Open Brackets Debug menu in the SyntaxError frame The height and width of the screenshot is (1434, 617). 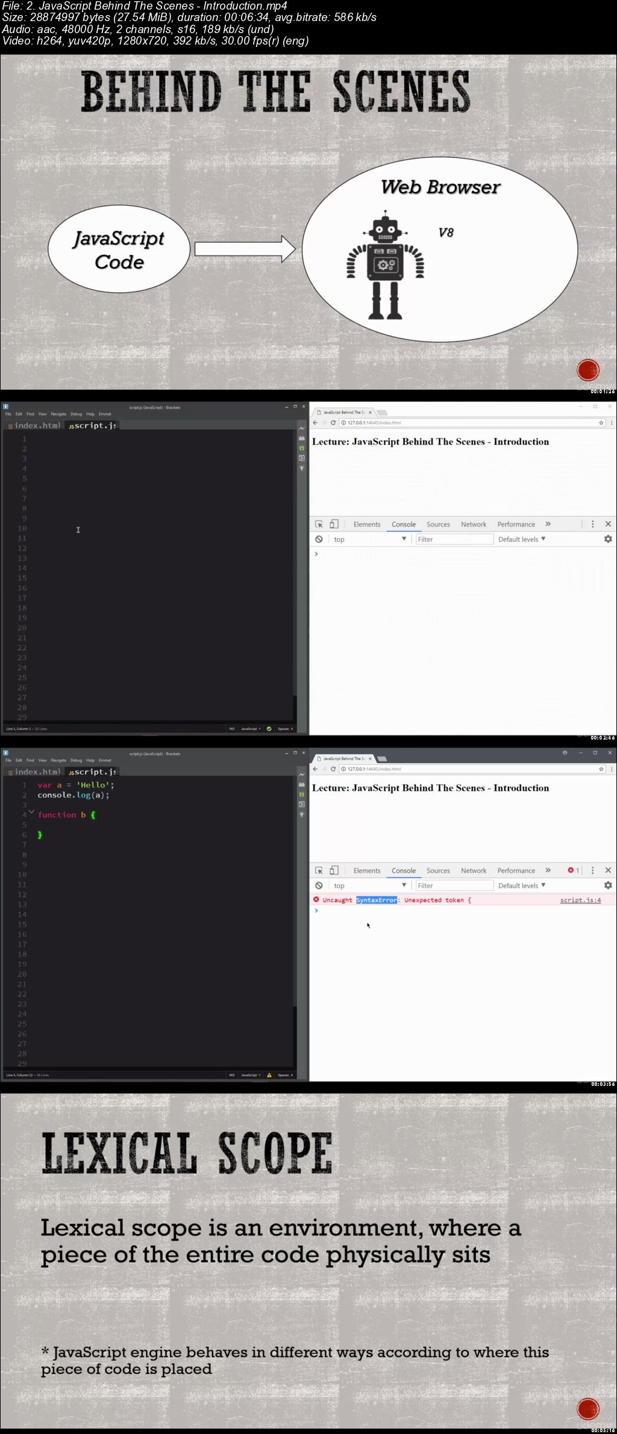pos(76,760)
